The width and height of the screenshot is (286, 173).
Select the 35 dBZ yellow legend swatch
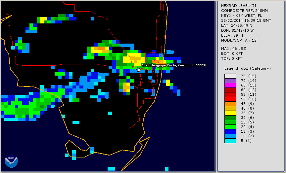[230, 113]
